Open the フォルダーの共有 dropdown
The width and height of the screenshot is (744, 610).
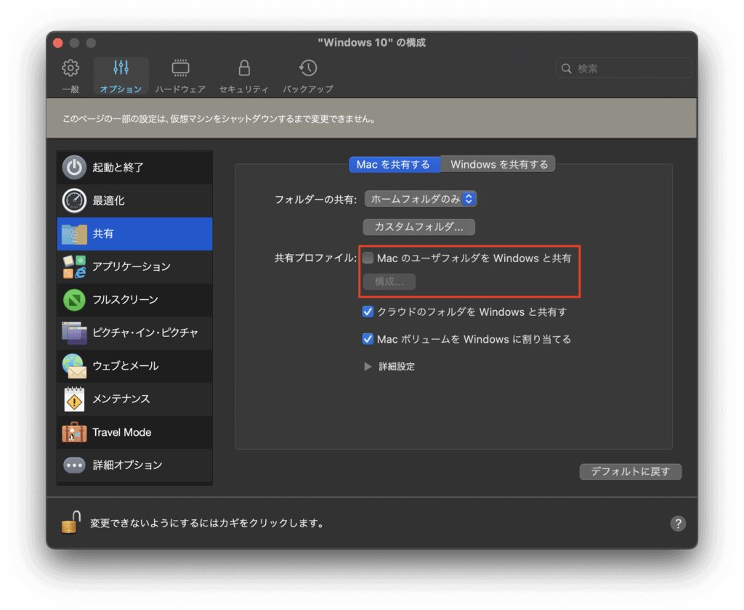(421, 199)
